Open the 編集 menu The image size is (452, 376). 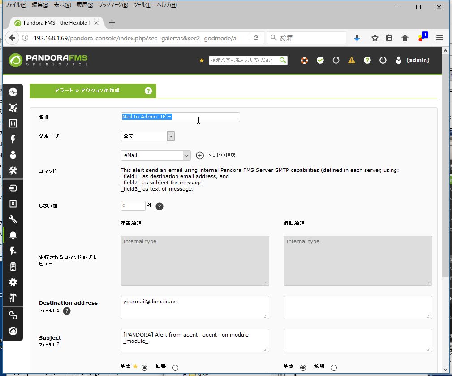40,5
